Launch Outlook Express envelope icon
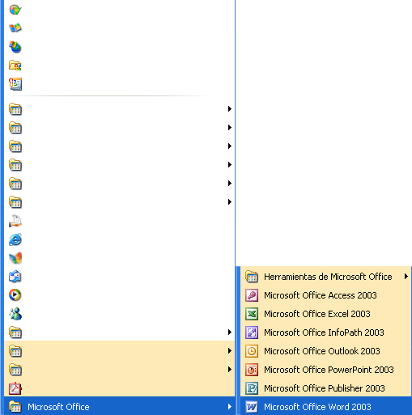Image resolution: width=412 pixels, height=415 pixels. (15, 277)
